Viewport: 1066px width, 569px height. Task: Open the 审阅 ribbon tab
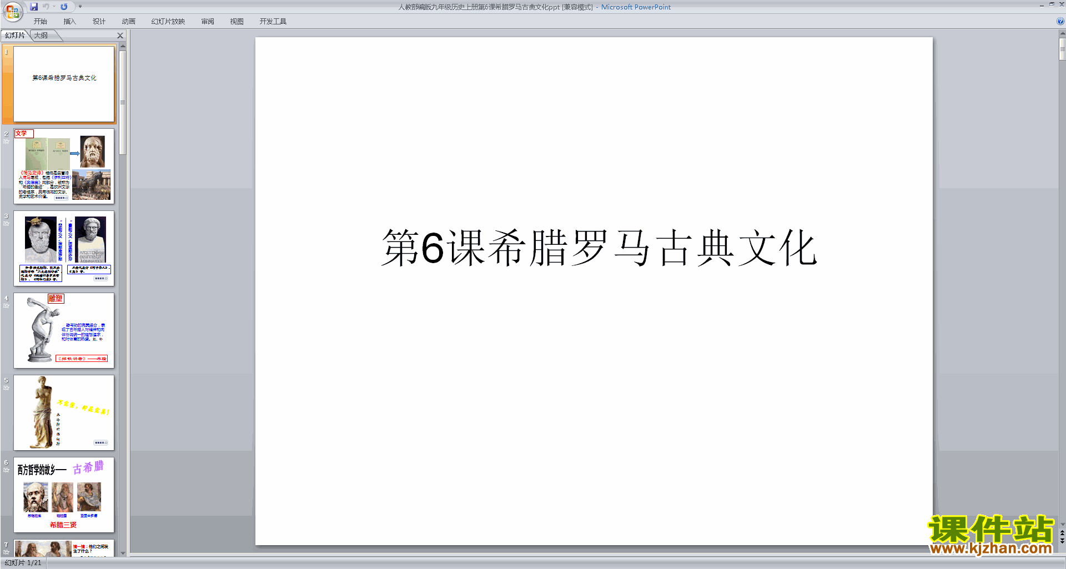pyautogui.click(x=208, y=22)
